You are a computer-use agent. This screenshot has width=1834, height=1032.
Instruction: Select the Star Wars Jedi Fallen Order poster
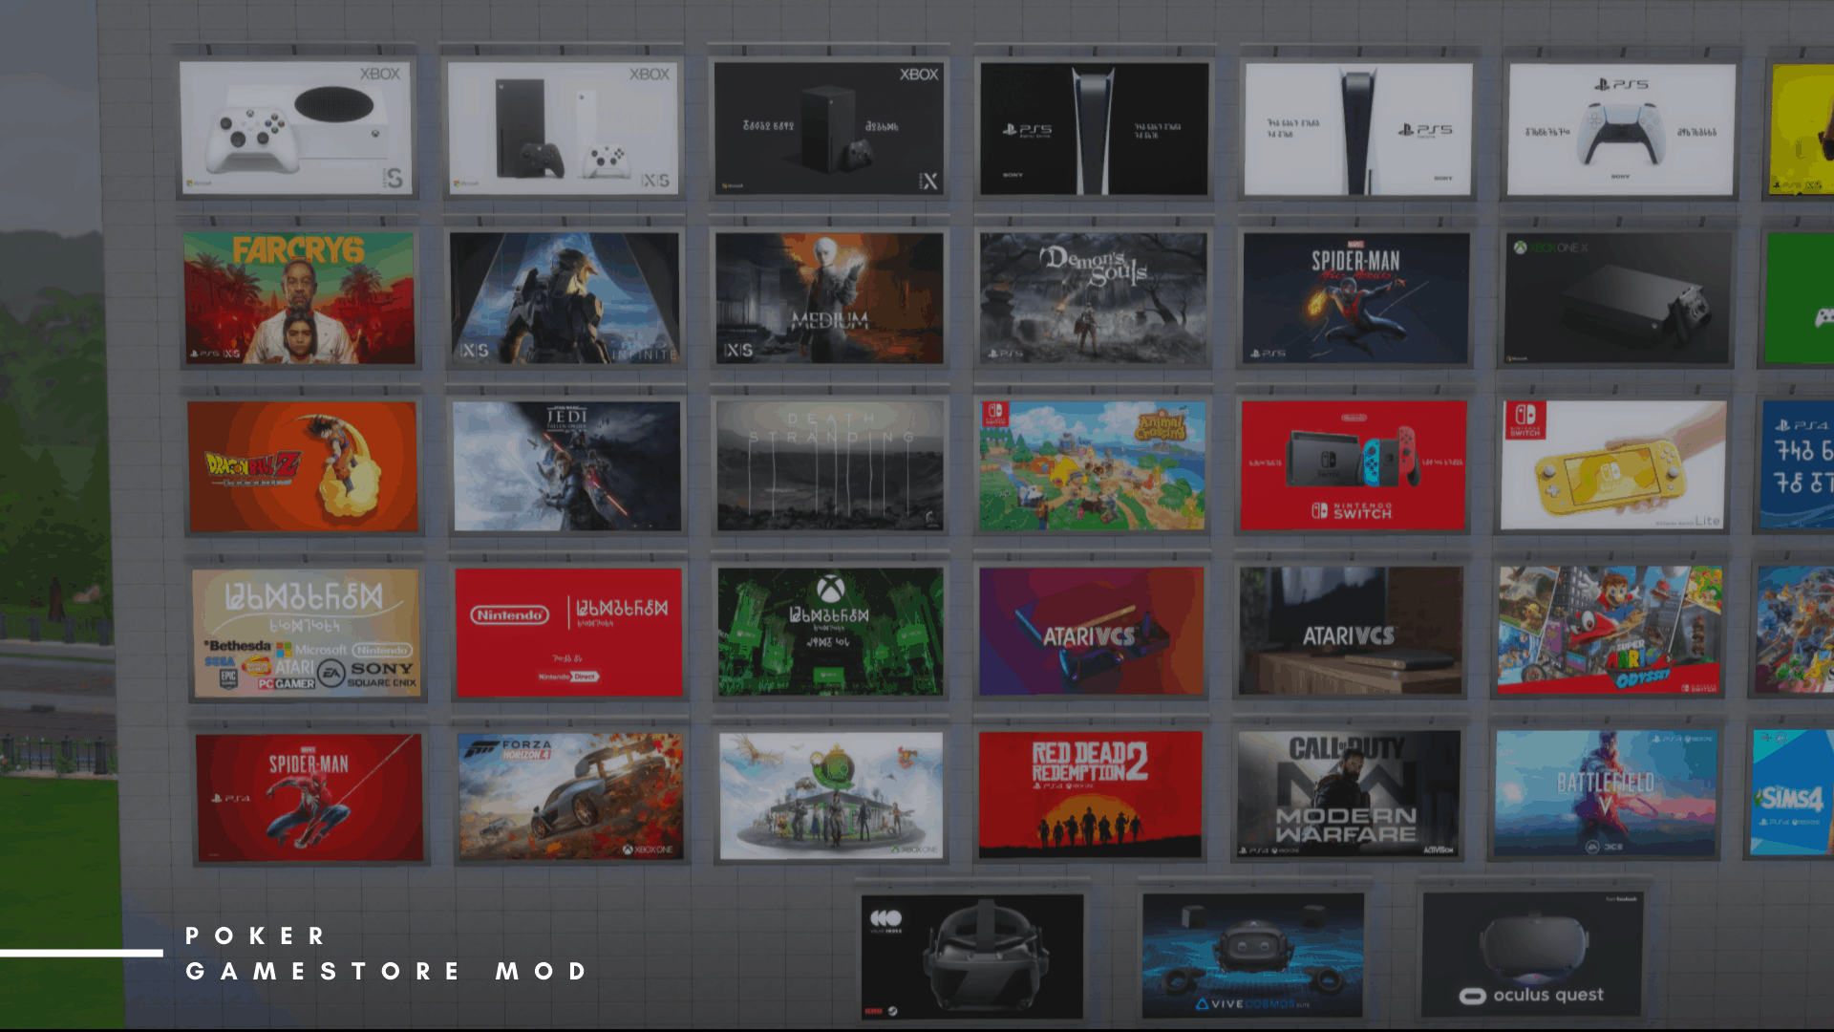point(566,466)
